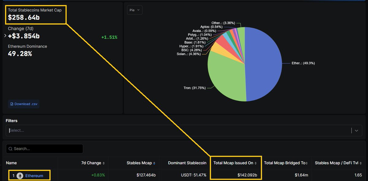
Task: Click the 49.28% Ethereum Dominance value
Action: (x=20, y=54)
